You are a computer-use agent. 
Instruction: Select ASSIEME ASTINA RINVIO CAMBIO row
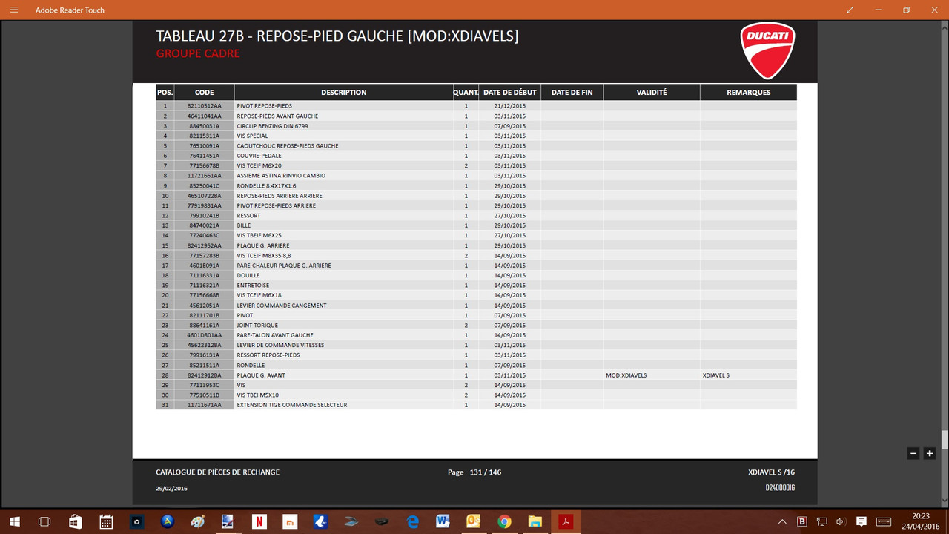(476, 176)
